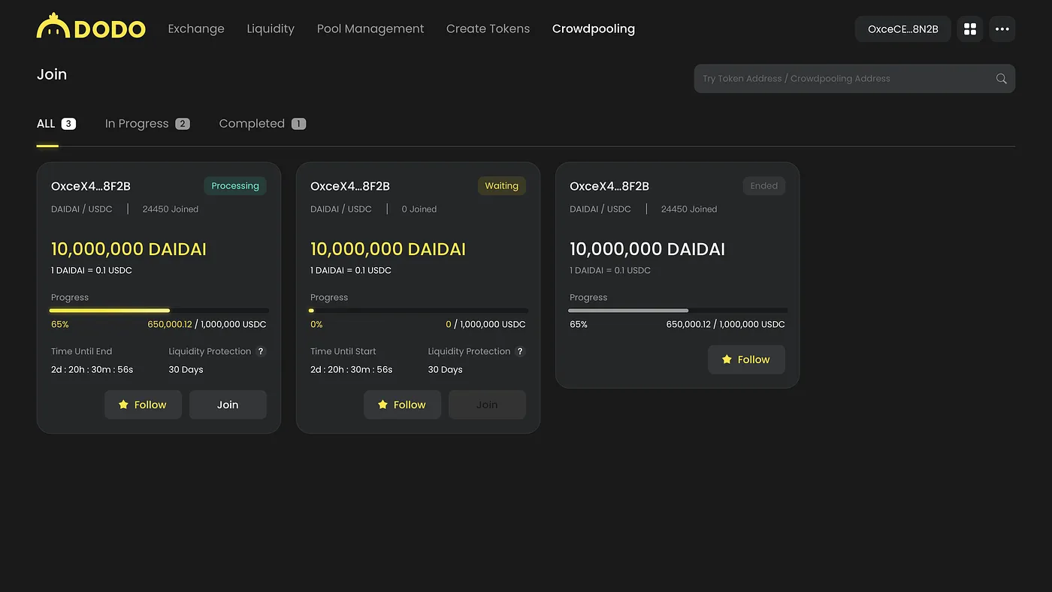This screenshot has height=592, width=1052.
Task: Switch to the In Progress tab
Action: coord(137,123)
